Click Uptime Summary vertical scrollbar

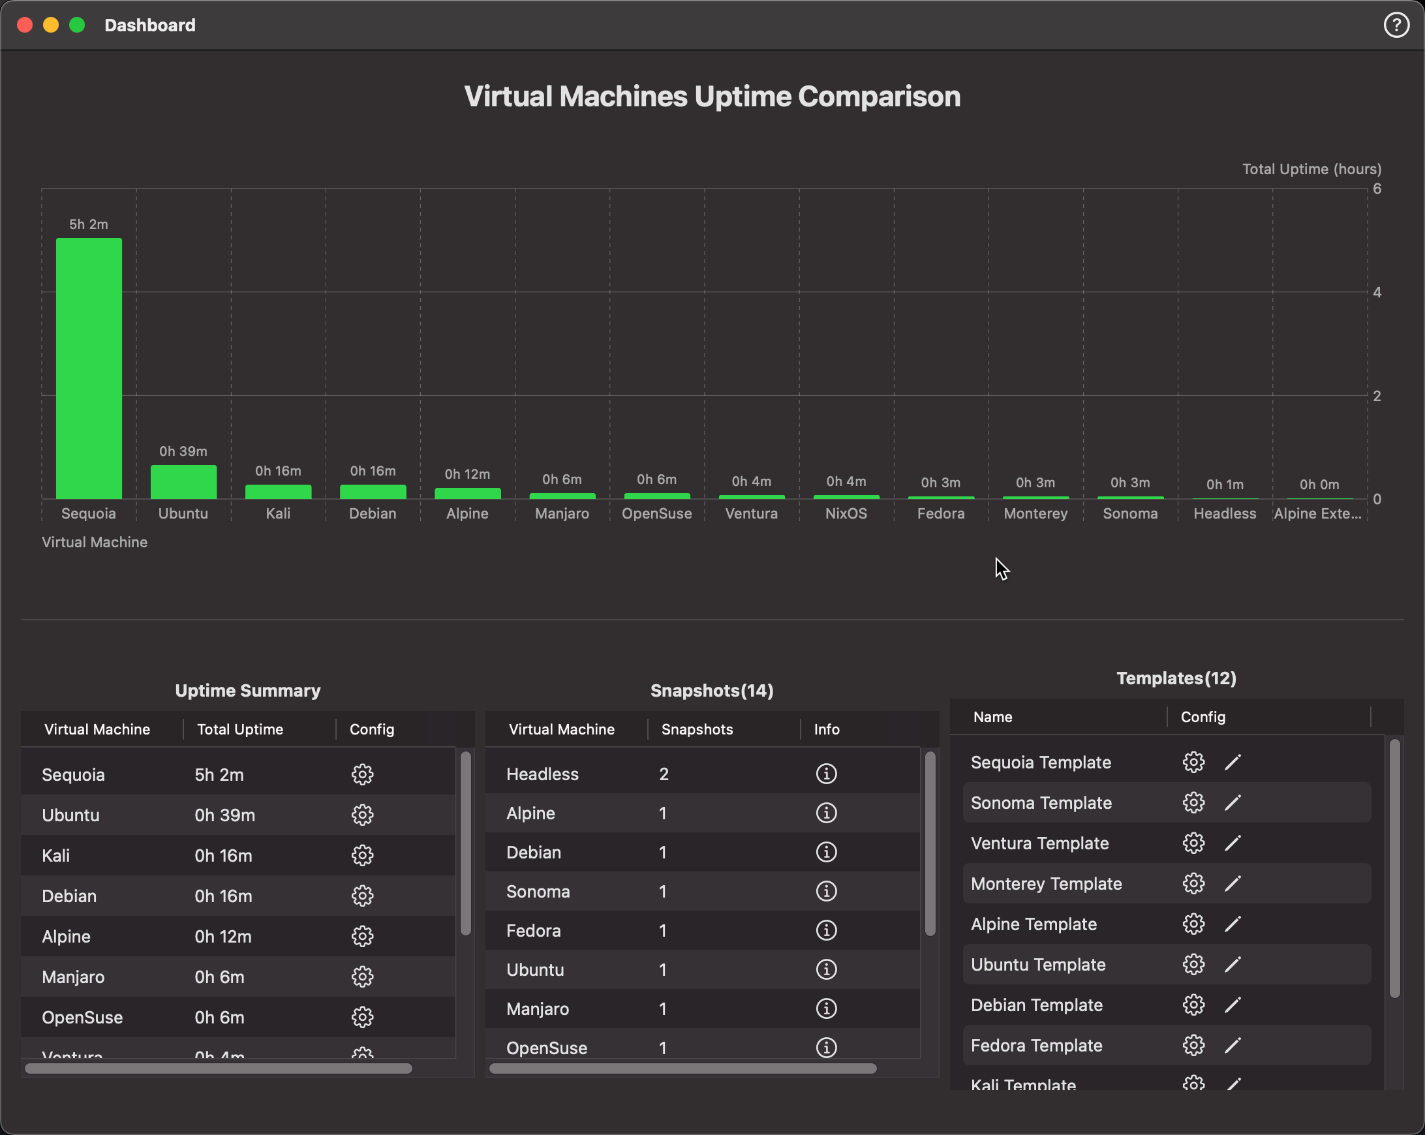click(x=466, y=842)
